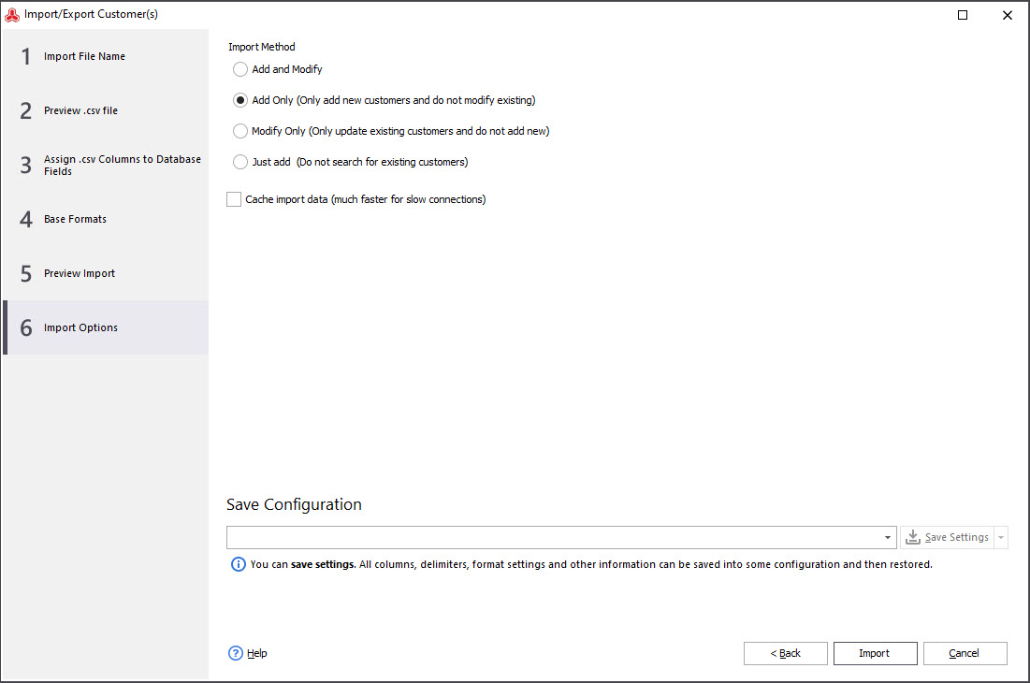Select the Add and Modify import method
Viewport: 1030px width, 683px height.
240,69
